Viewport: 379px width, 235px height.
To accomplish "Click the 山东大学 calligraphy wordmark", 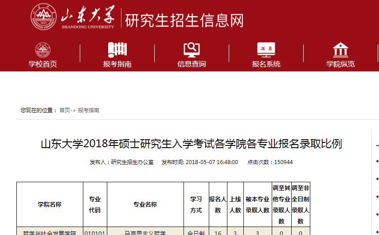I will coord(87,17).
